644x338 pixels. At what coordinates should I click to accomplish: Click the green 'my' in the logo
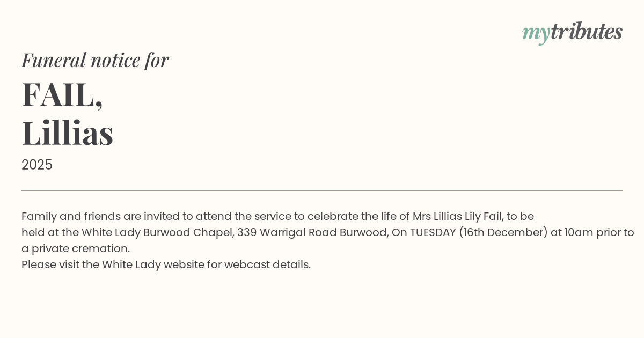(x=536, y=33)
